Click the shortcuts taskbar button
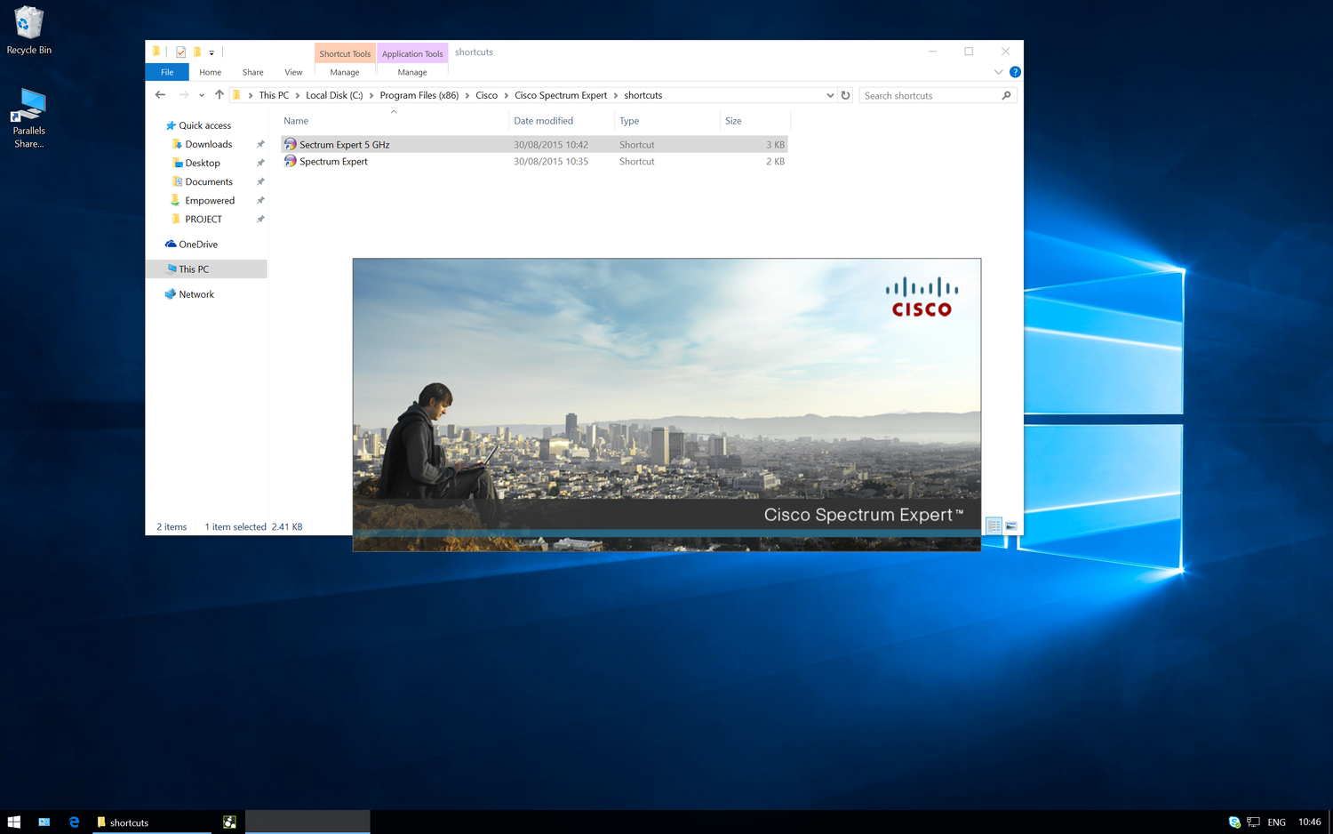The image size is (1333, 834). click(152, 822)
